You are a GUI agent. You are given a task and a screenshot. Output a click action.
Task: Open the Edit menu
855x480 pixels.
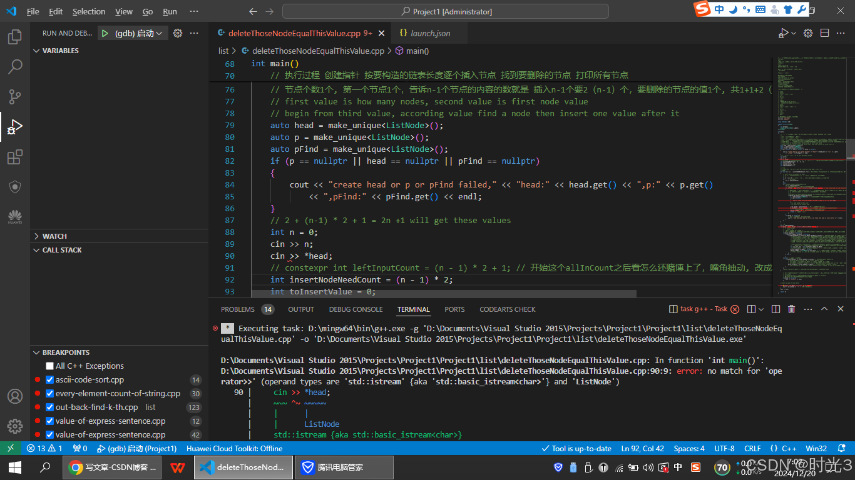[x=56, y=11]
